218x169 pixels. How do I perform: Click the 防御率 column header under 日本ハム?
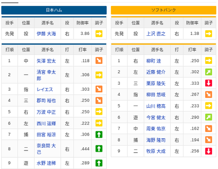83,23
